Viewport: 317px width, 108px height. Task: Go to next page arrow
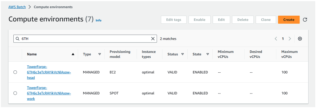[290, 39]
